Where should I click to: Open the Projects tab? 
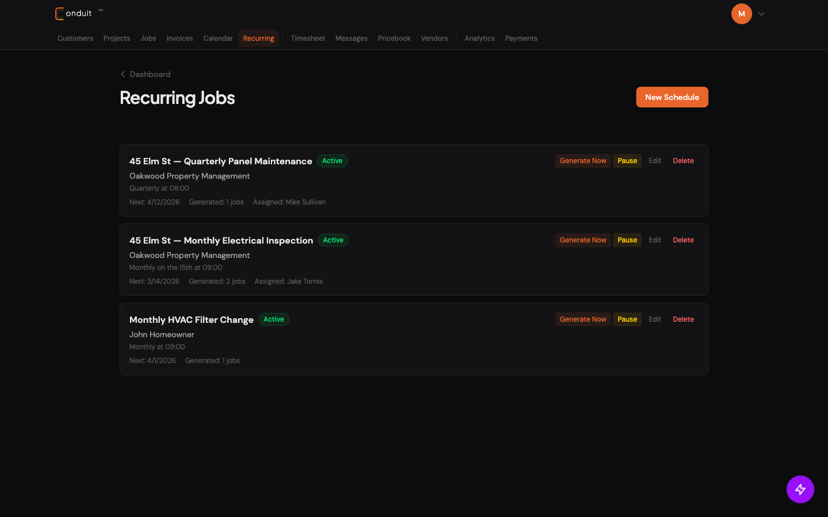coord(117,38)
